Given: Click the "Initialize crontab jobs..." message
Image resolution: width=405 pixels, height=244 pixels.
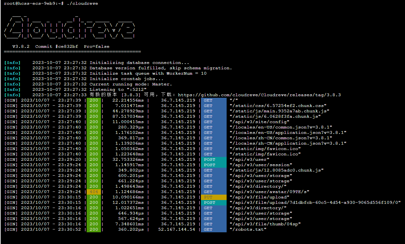Looking at the screenshot, I should click(126, 79).
